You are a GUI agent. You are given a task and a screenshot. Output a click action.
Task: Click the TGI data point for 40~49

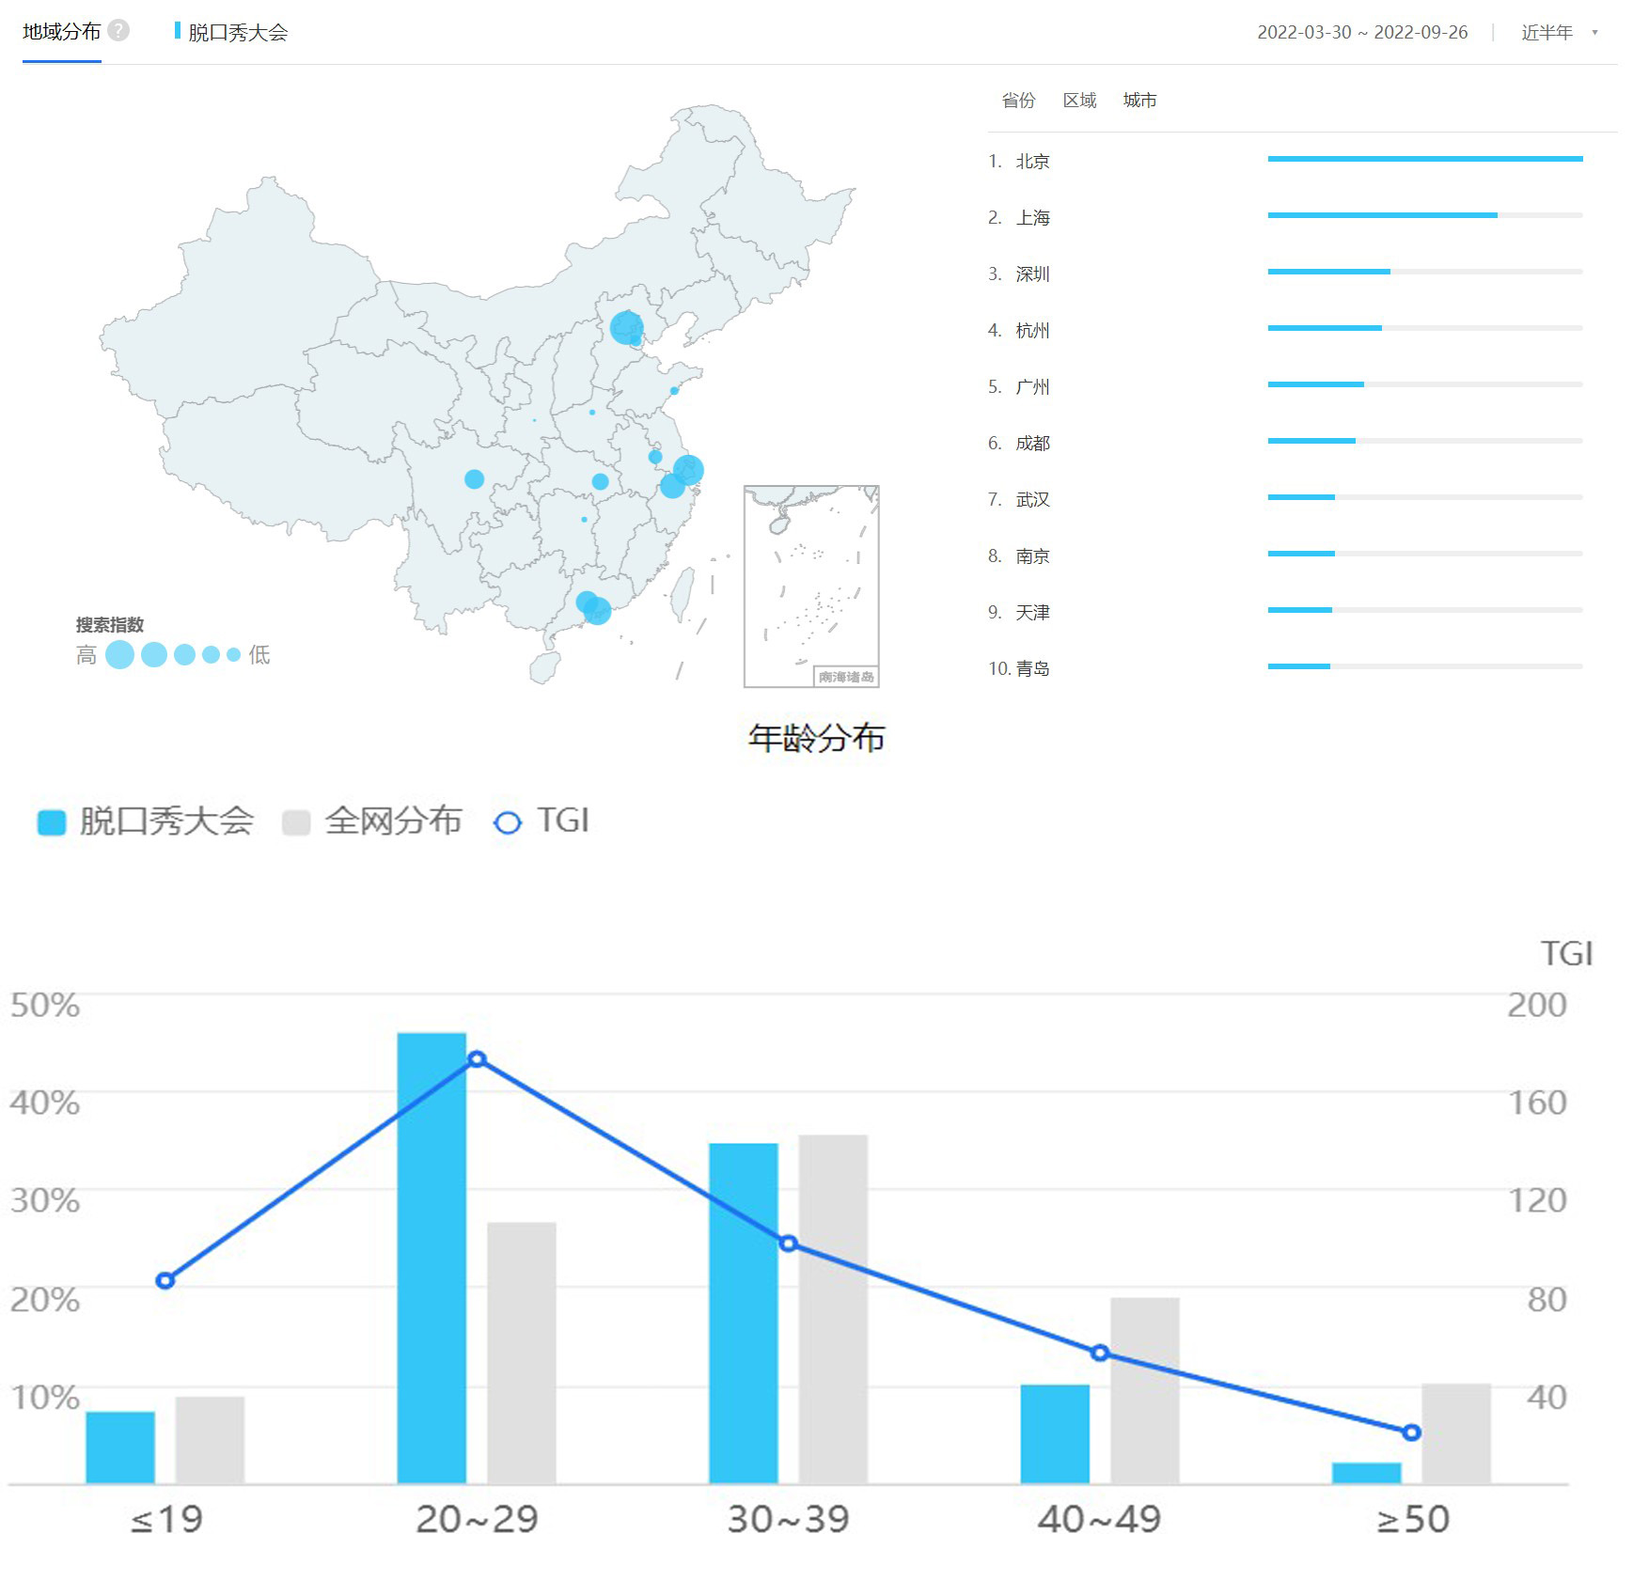pos(1100,1353)
